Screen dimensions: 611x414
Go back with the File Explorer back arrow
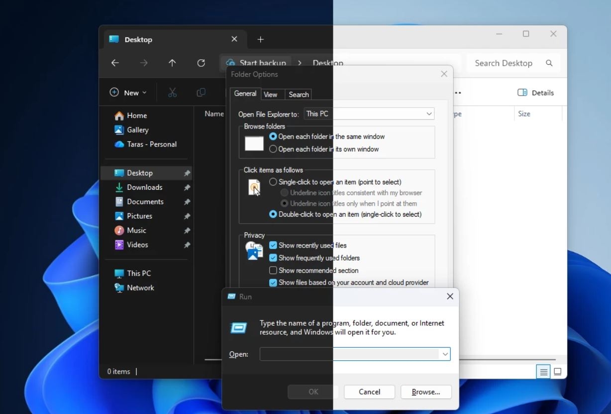tap(115, 63)
